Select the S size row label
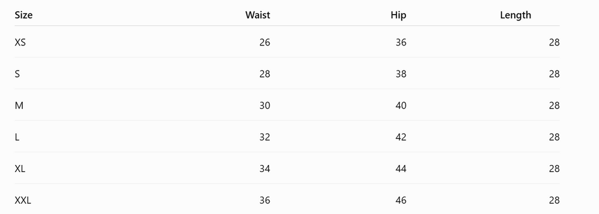 click(x=17, y=74)
